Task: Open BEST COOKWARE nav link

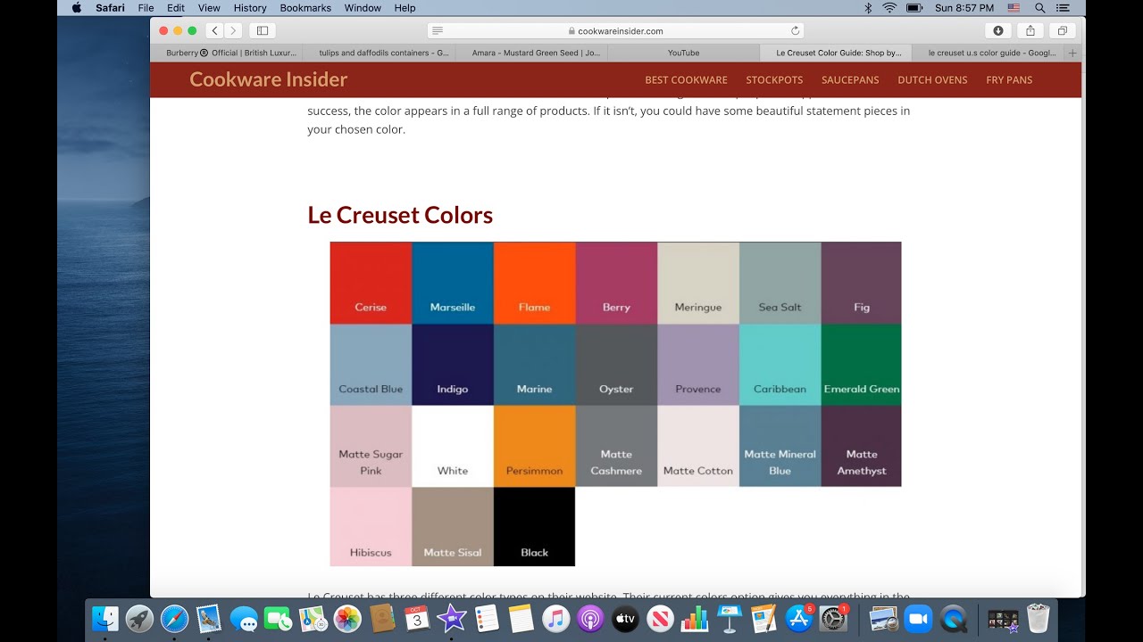Action: (x=686, y=80)
